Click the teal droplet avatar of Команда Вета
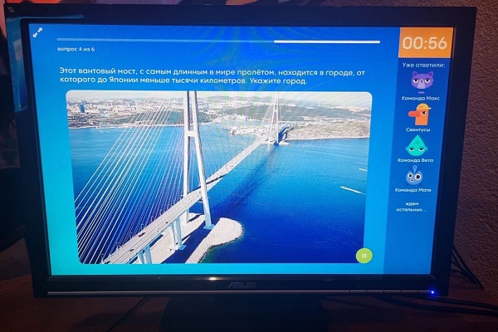This screenshot has height=332, width=498. (x=417, y=146)
